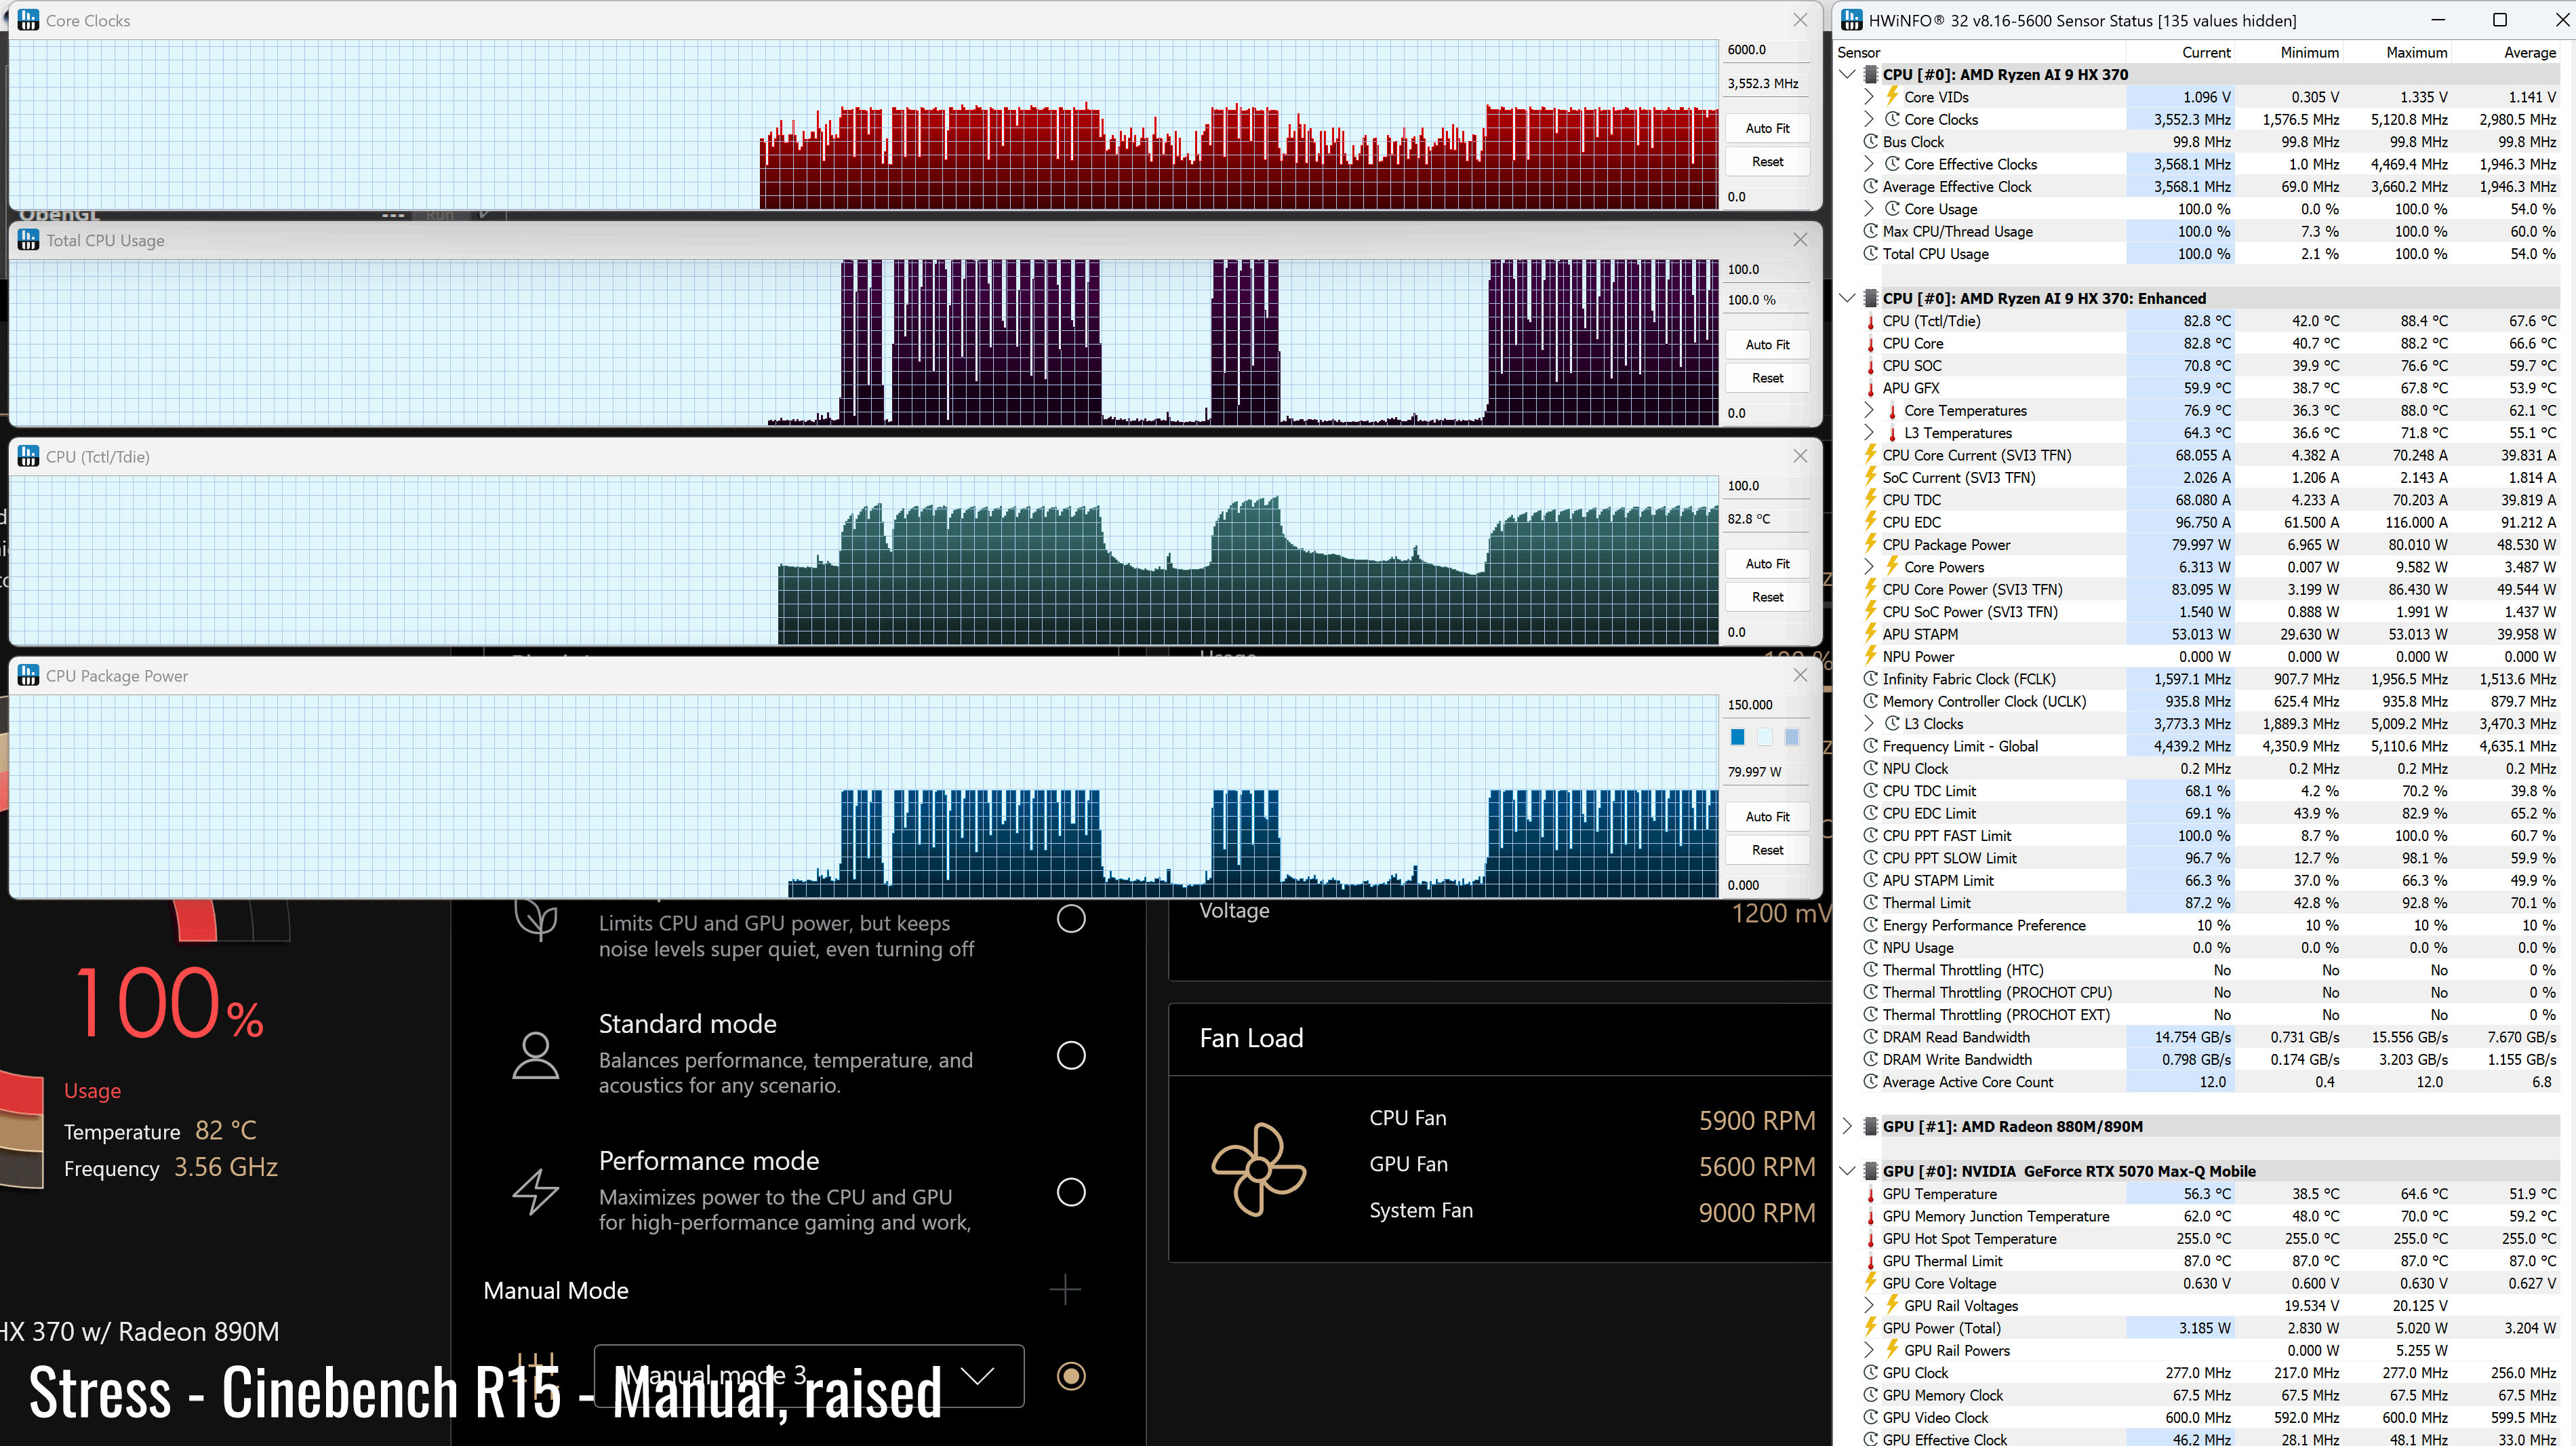
Task: Click Reset in CPU (Tctl/Tdie) graph
Action: [x=1767, y=596]
